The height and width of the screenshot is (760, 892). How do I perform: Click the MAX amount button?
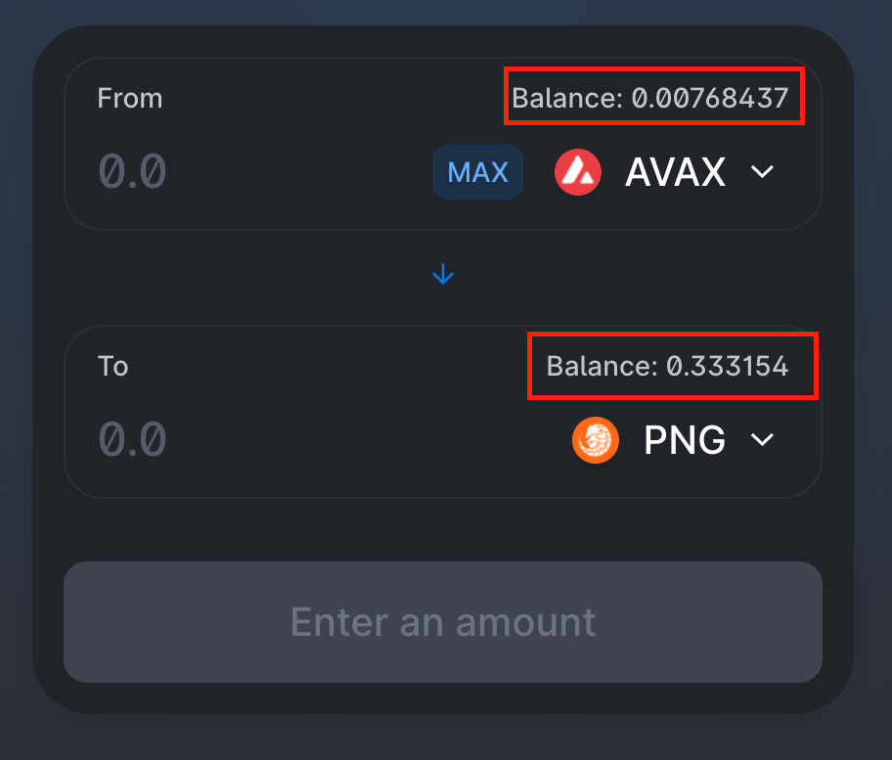click(x=477, y=172)
